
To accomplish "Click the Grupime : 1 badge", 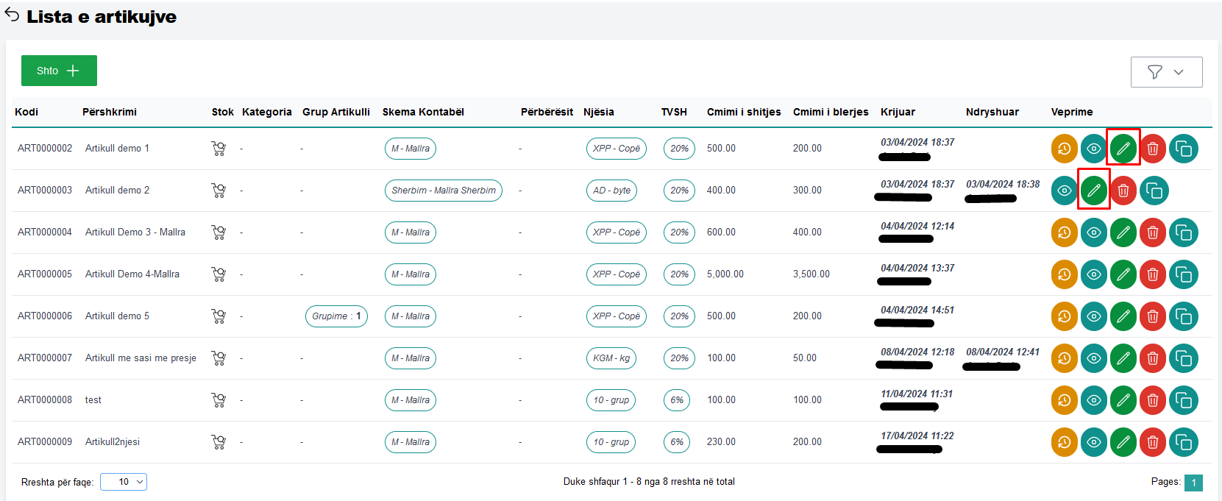I will point(335,316).
